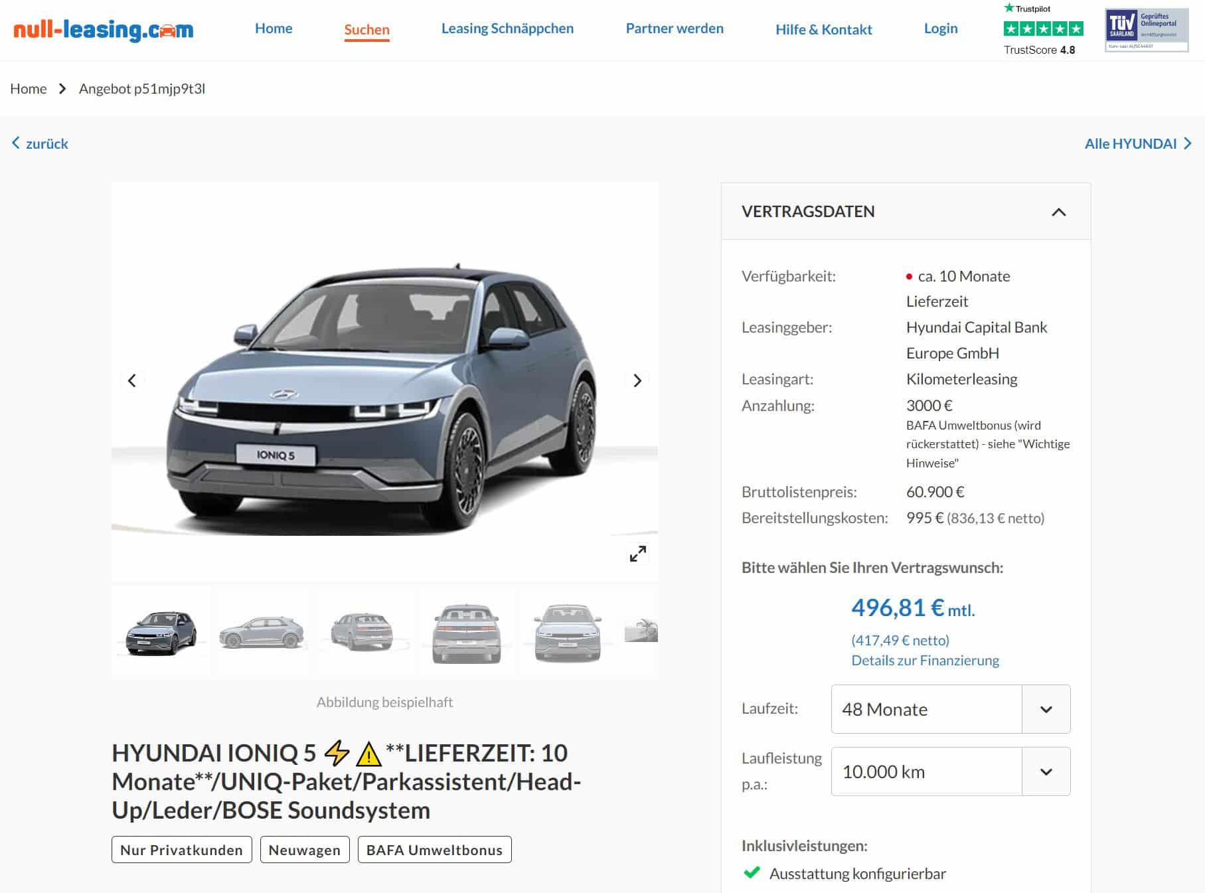Select the straight front view thumbnail
Image resolution: width=1205 pixels, height=893 pixels.
pyautogui.click(x=568, y=631)
